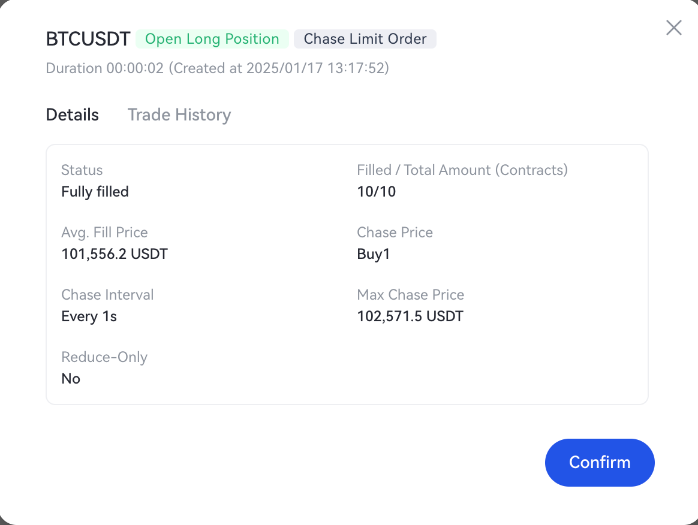The width and height of the screenshot is (698, 525).
Task: Click the Chase Interval label
Action: (x=107, y=295)
